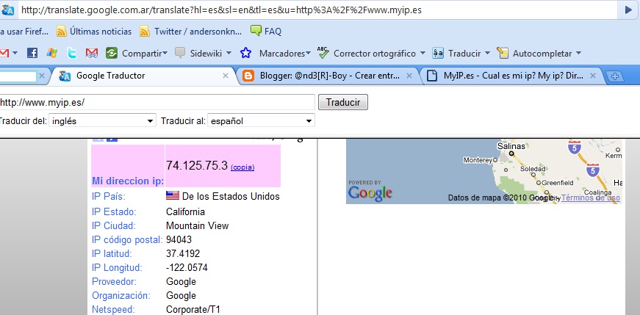640x315 pixels.
Task: Close the Blogger tab
Action: click(409, 76)
